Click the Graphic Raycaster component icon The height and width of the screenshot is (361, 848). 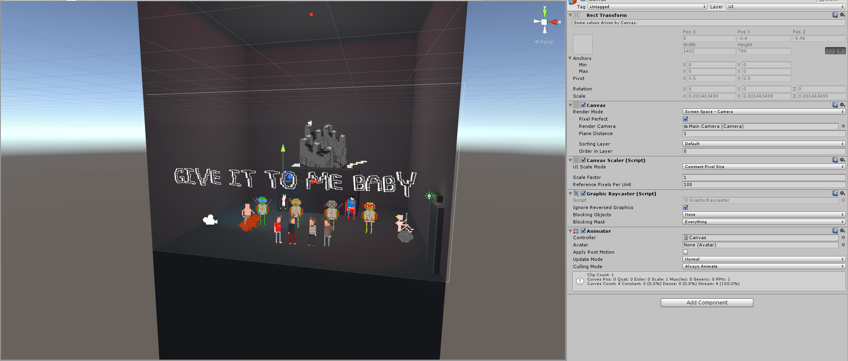(576, 193)
